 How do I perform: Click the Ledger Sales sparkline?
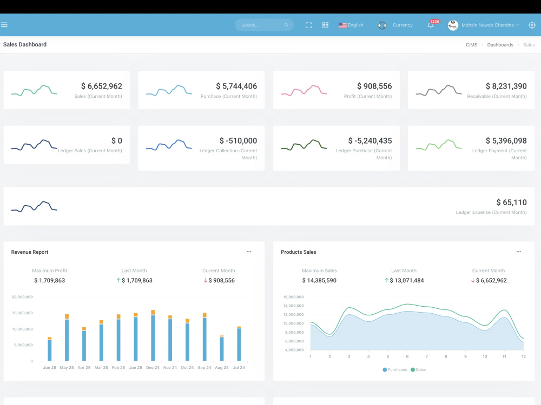[x=34, y=145]
